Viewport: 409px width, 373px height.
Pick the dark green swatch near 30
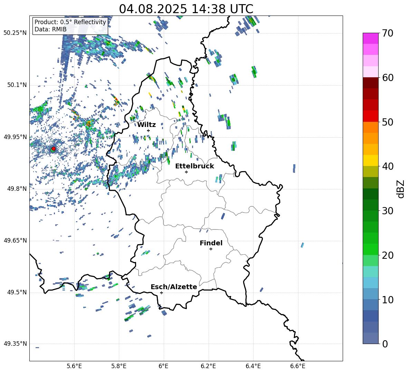point(370,205)
